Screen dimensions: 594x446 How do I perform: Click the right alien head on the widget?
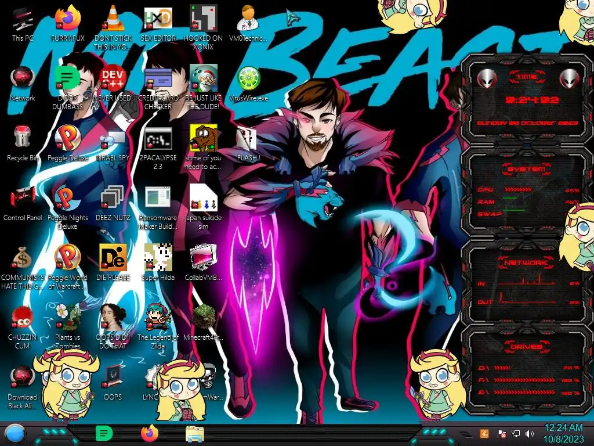(x=570, y=78)
